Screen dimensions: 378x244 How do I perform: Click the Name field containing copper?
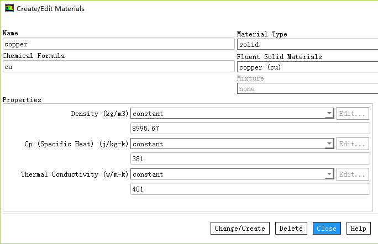[118, 44]
